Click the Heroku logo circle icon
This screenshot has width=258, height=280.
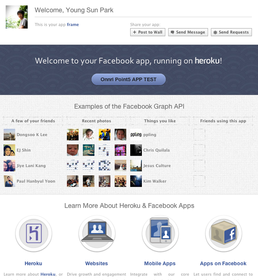[33, 234]
